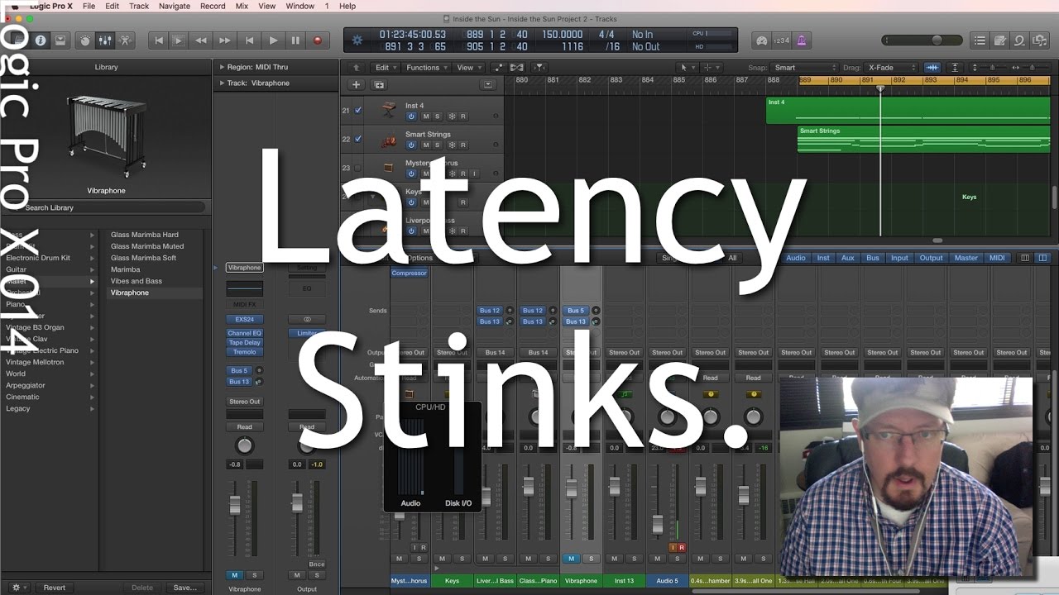This screenshot has height=595, width=1059.
Task: Toggle the Audio filter button in mixer
Action: click(796, 258)
